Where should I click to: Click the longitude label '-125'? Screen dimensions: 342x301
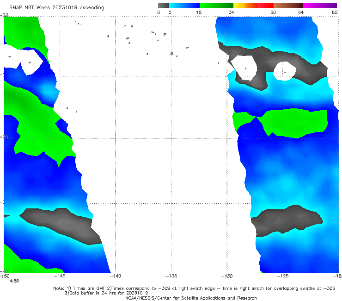[283, 276]
